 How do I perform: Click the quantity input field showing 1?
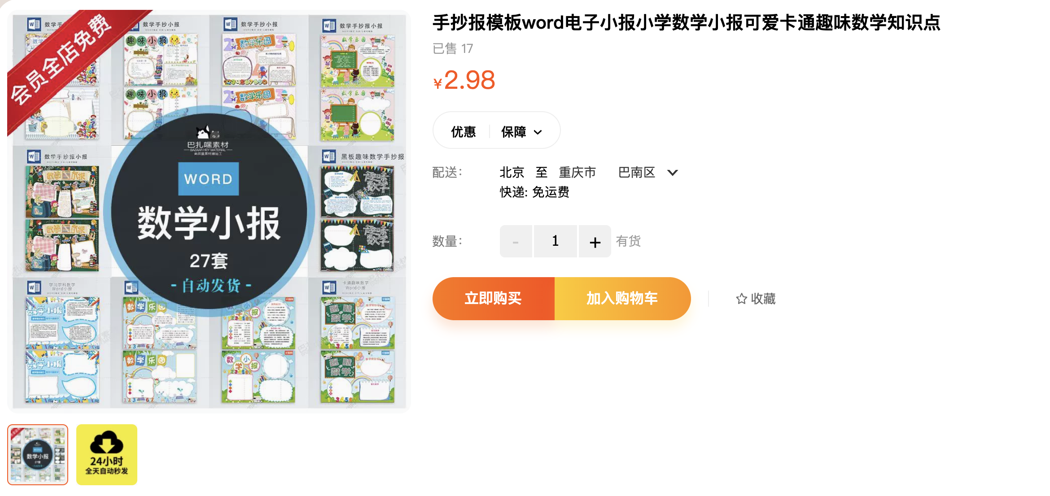(555, 241)
